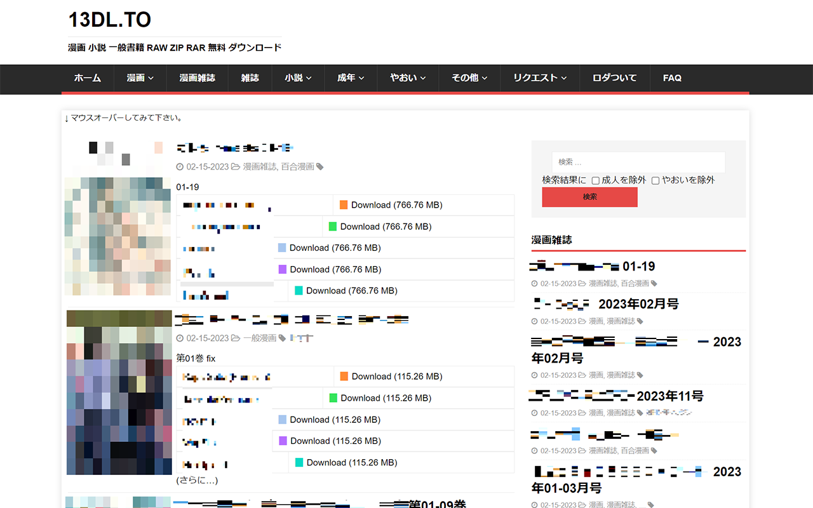
Task: Click the tag icon under first post title
Action: (320, 167)
